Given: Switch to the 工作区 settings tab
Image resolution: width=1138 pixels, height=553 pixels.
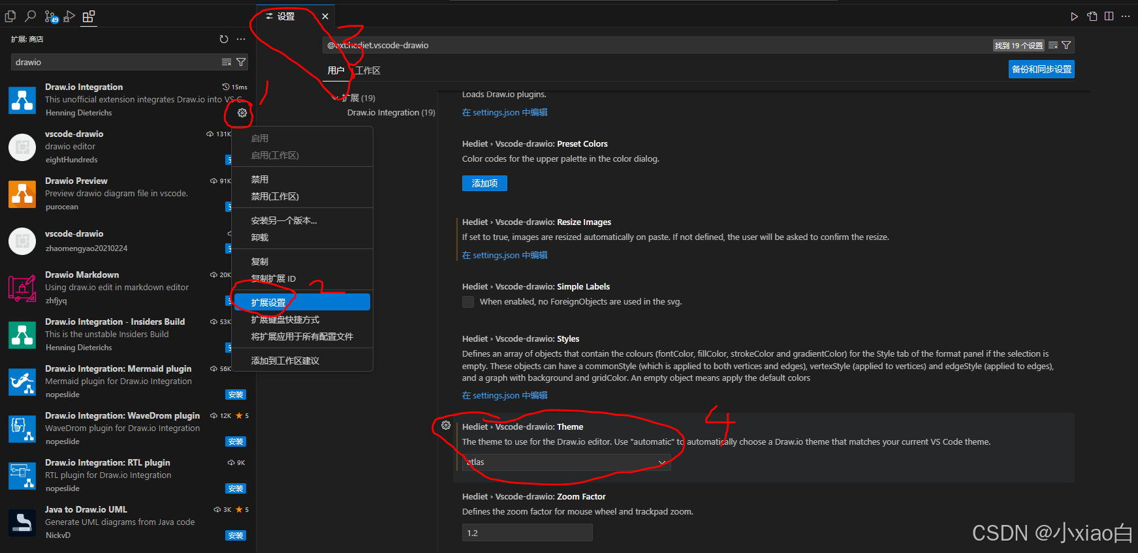Looking at the screenshot, I should [368, 70].
